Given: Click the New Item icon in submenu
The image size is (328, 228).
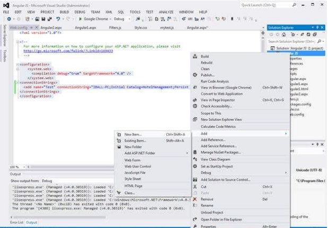Looking at the screenshot, I should click(x=119, y=135).
